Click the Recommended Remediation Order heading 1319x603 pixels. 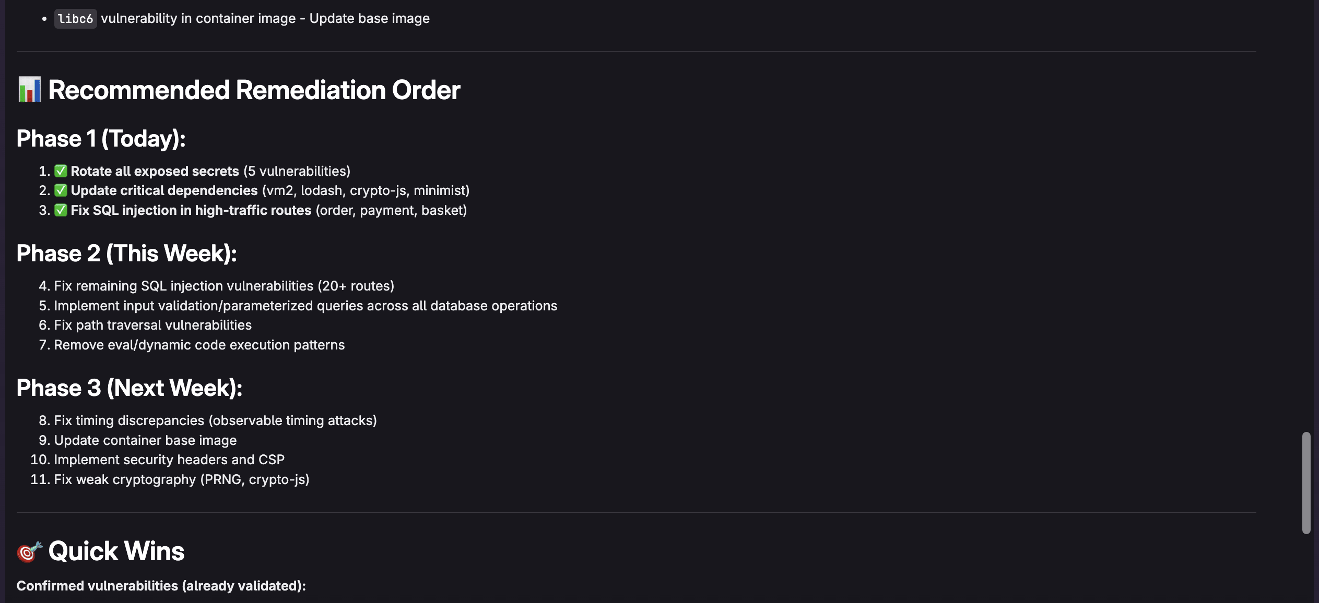(254, 90)
